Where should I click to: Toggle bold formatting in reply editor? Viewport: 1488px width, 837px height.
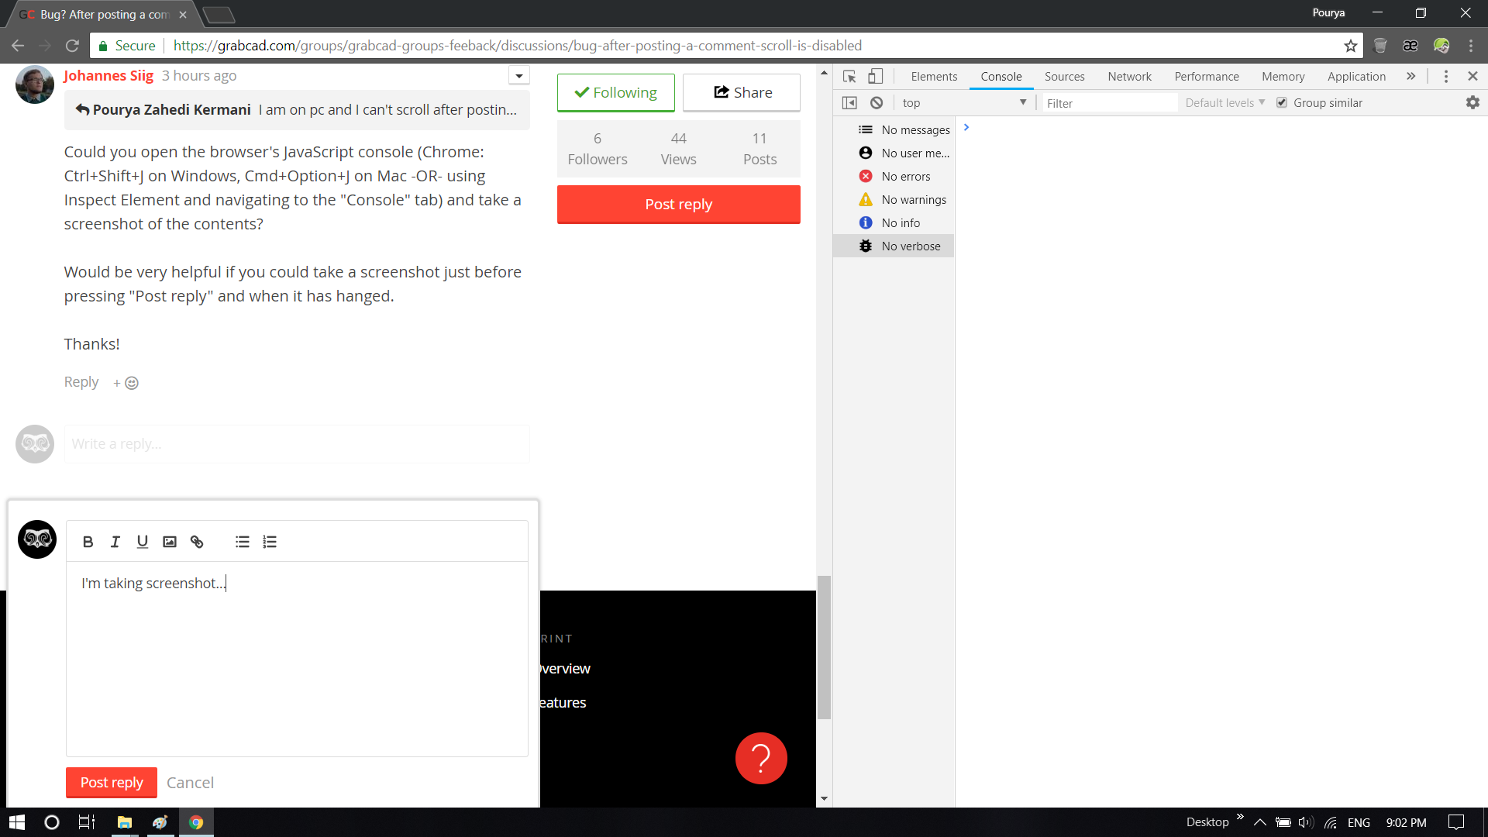[x=88, y=542]
